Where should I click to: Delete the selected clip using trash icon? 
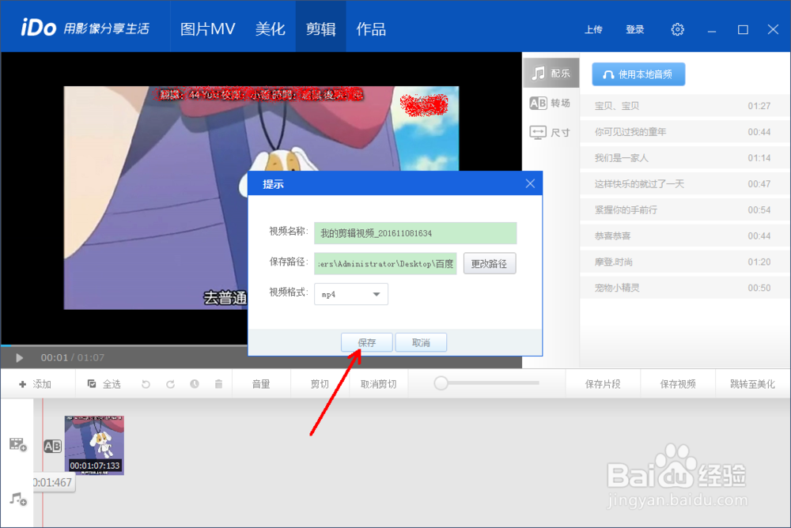pyautogui.click(x=218, y=383)
